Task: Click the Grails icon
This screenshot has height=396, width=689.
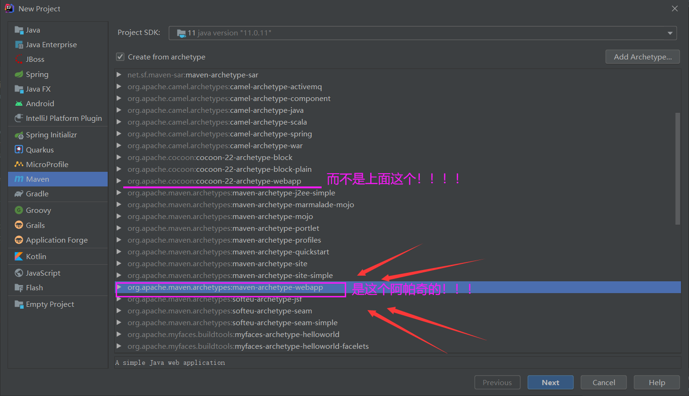Action: coord(19,225)
